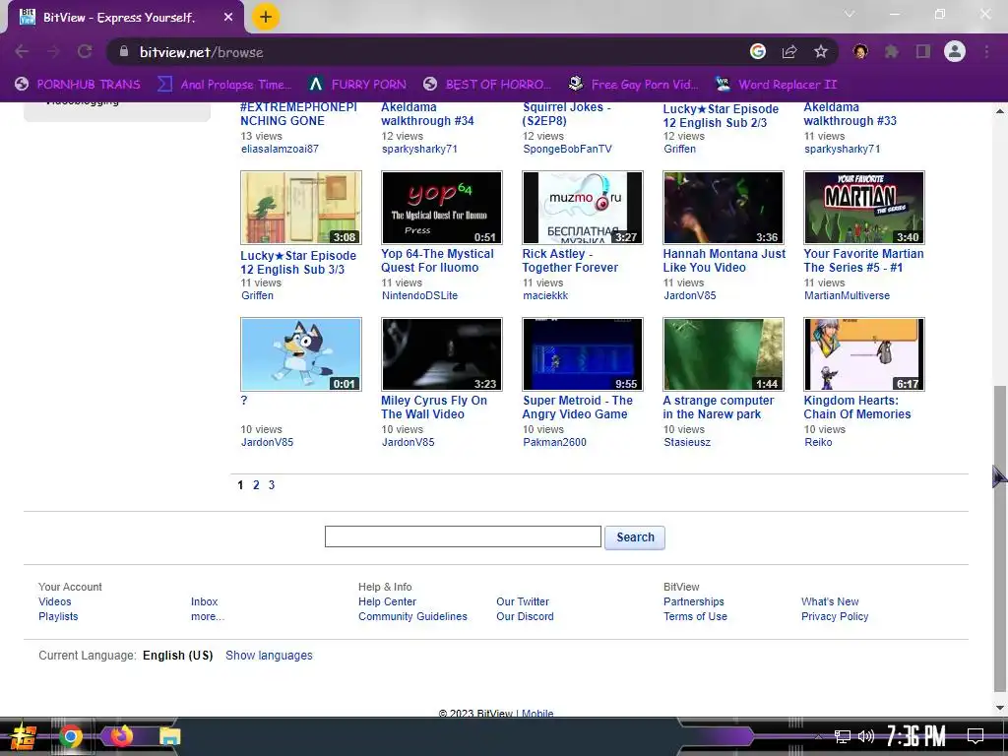Click the search text field

[463, 536]
